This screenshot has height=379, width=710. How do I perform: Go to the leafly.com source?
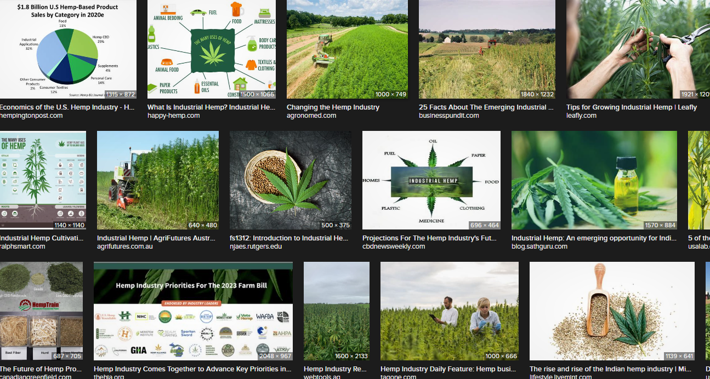(581, 116)
